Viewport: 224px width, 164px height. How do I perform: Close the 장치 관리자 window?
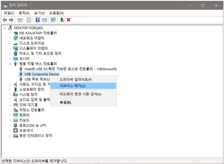click(216, 5)
